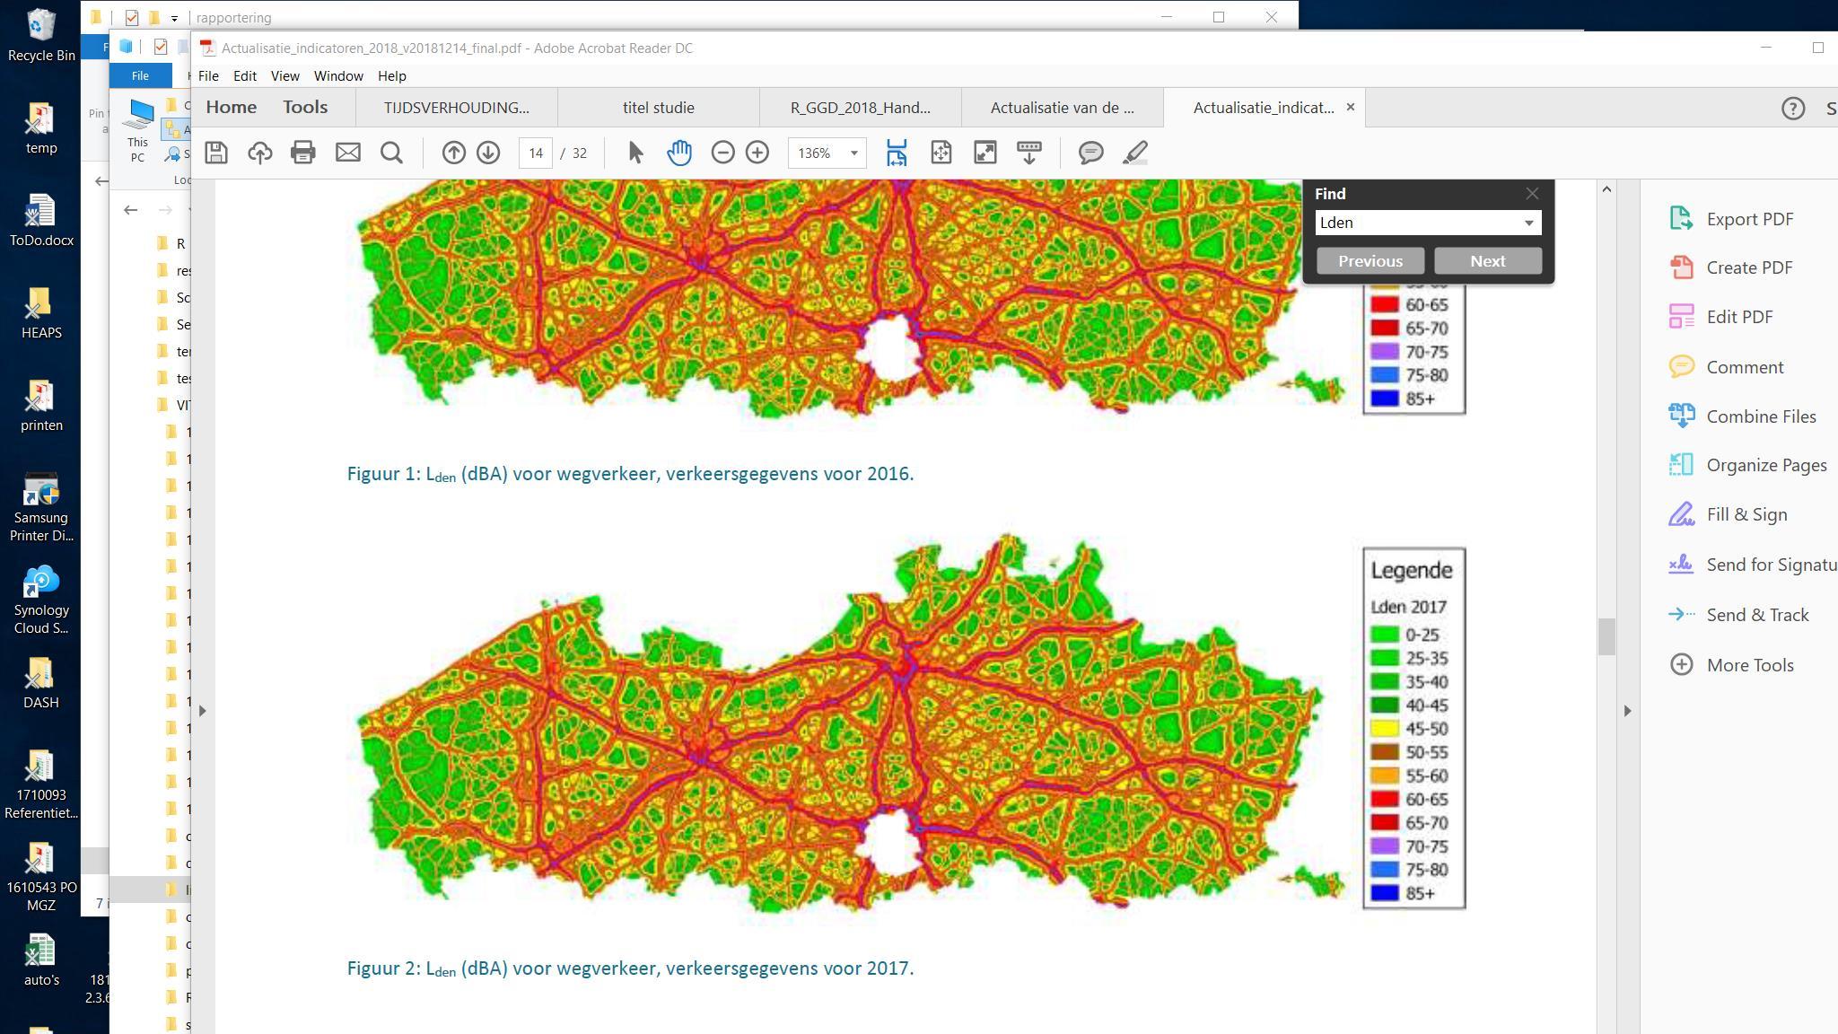Toggle the selection arrow tool
The height and width of the screenshot is (1034, 1838).
click(x=635, y=153)
